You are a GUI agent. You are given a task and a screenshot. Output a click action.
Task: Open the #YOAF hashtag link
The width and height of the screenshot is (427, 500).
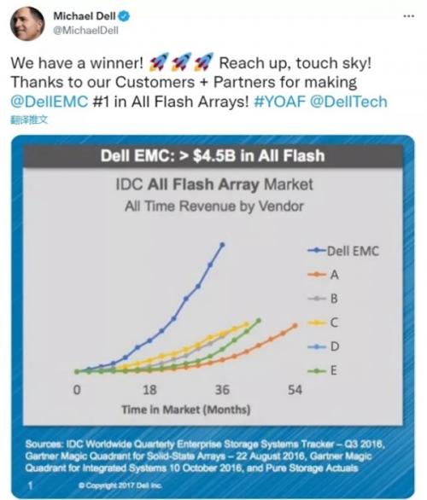point(279,102)
